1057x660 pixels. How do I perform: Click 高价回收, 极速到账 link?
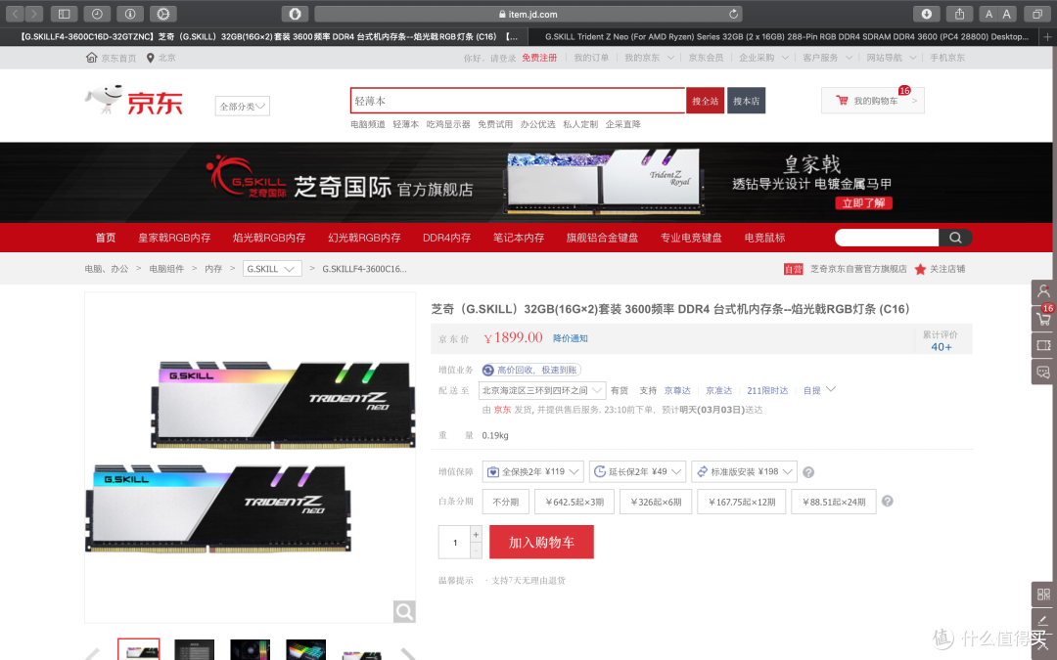pos(531,370)
